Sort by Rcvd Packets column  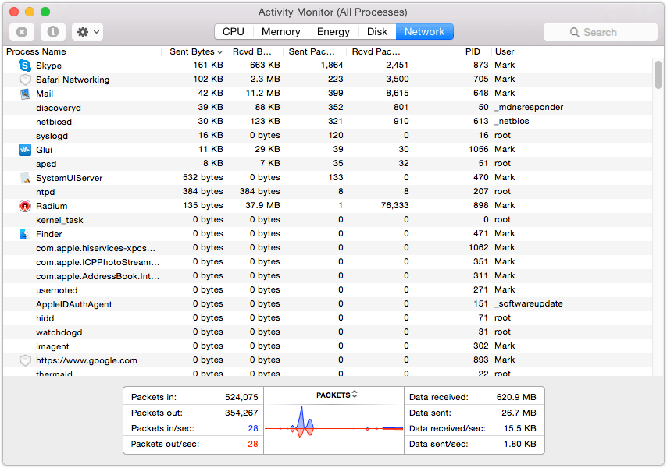point(379,51)
